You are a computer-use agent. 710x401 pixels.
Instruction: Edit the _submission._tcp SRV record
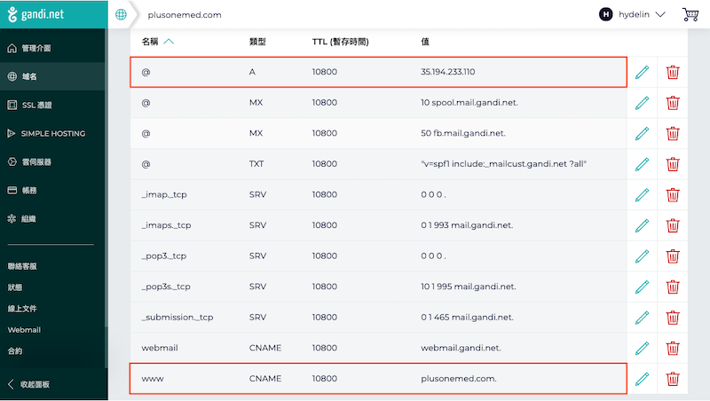(642, 318)
